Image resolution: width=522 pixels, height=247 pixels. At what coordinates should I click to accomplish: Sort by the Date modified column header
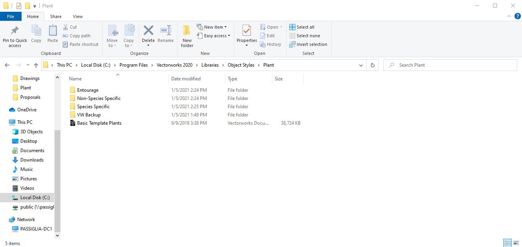186,79
